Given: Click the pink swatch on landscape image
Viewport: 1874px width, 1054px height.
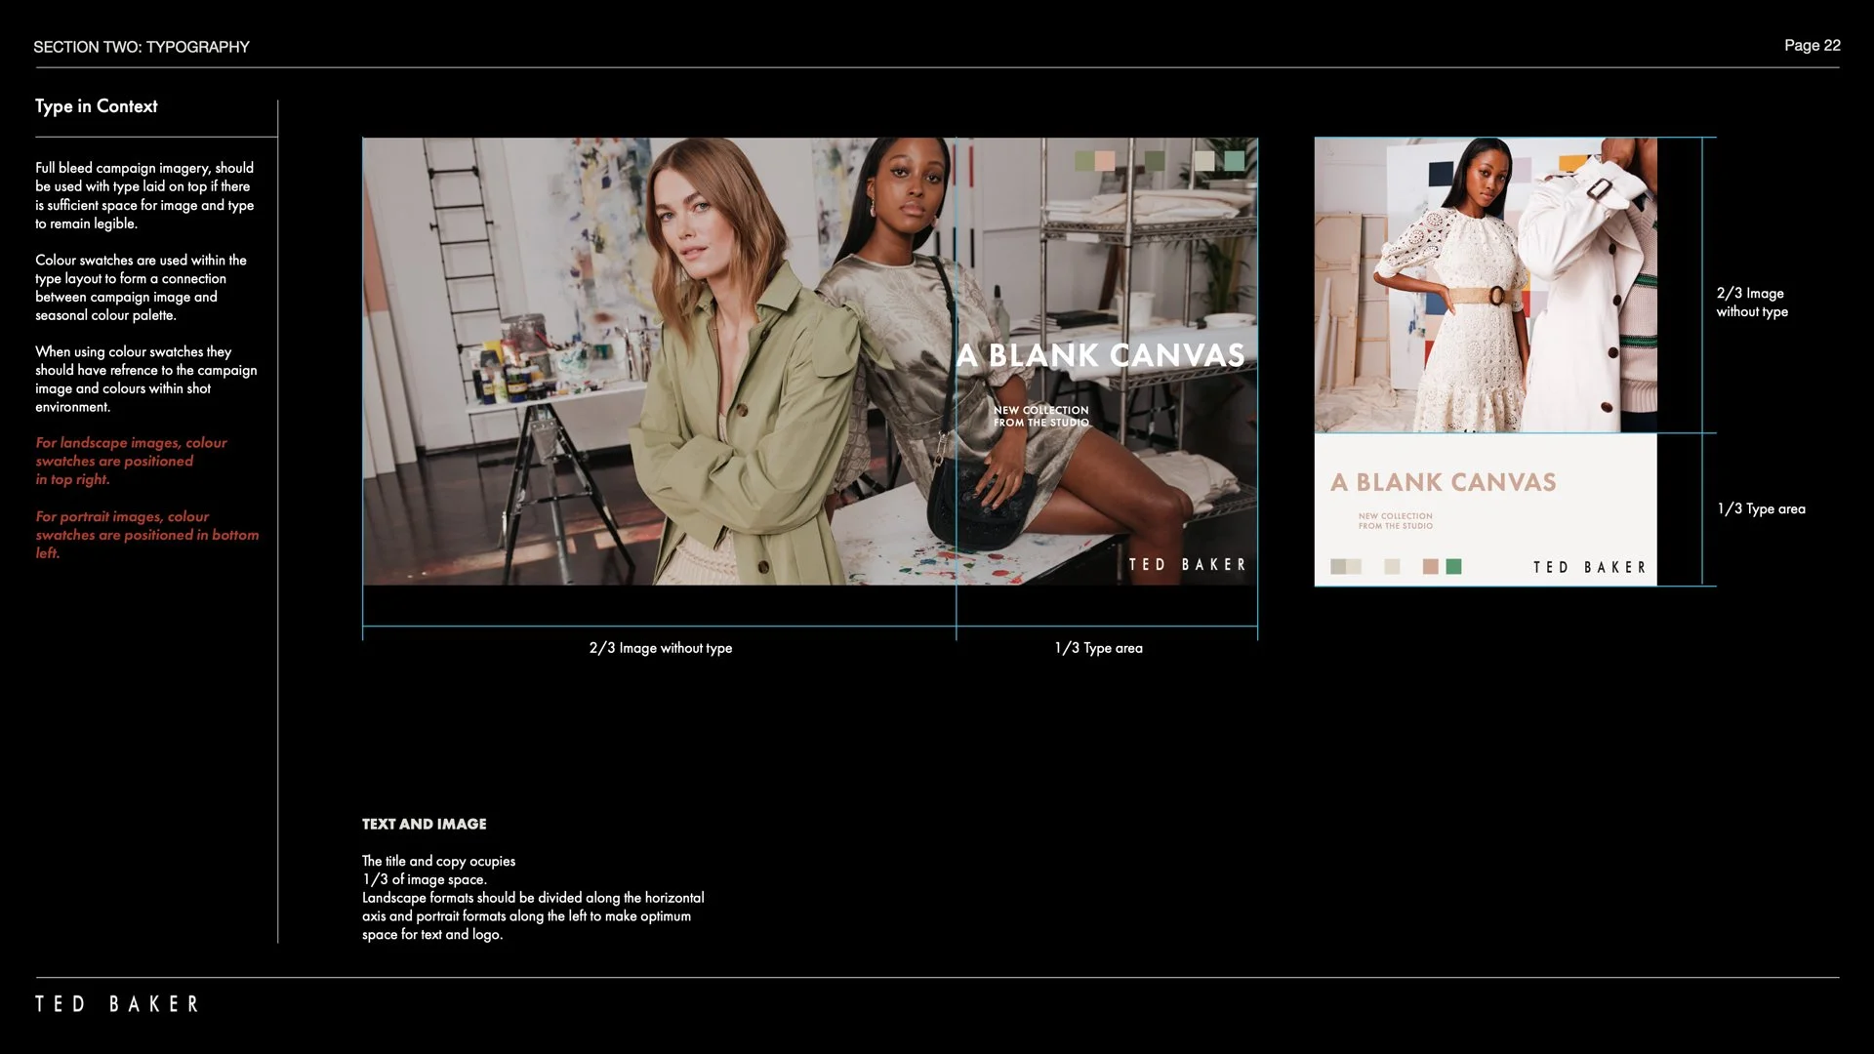Looking at the screenshot, I should pyautogui.click(x=1105, y=161).
